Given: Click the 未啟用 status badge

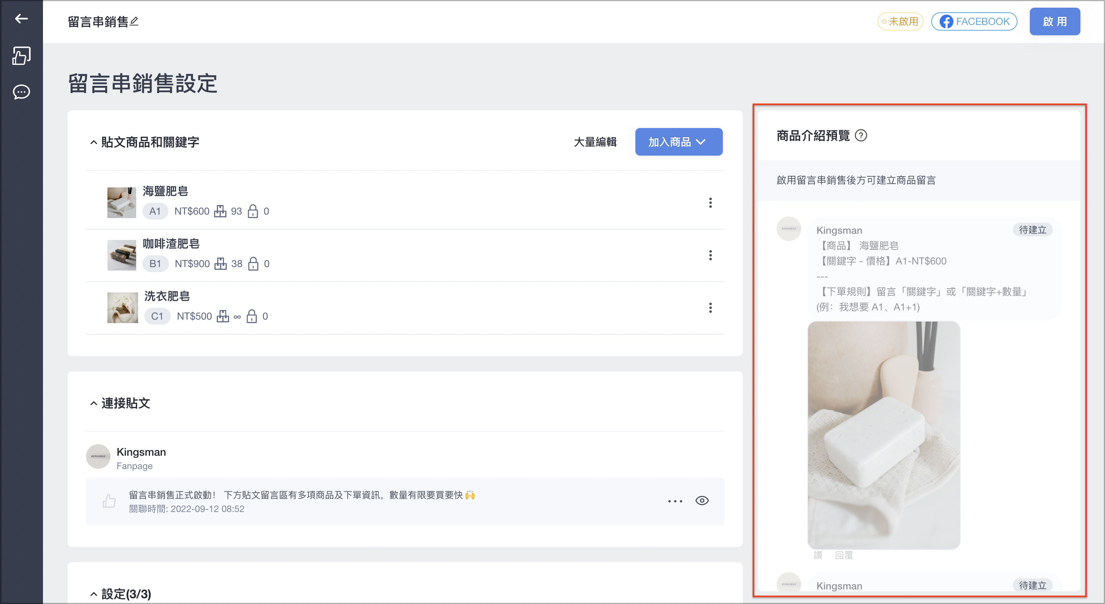Looking at the screenshot, I should tap(900, 21).
